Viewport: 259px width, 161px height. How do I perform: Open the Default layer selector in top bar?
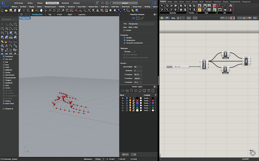[124, 3]
